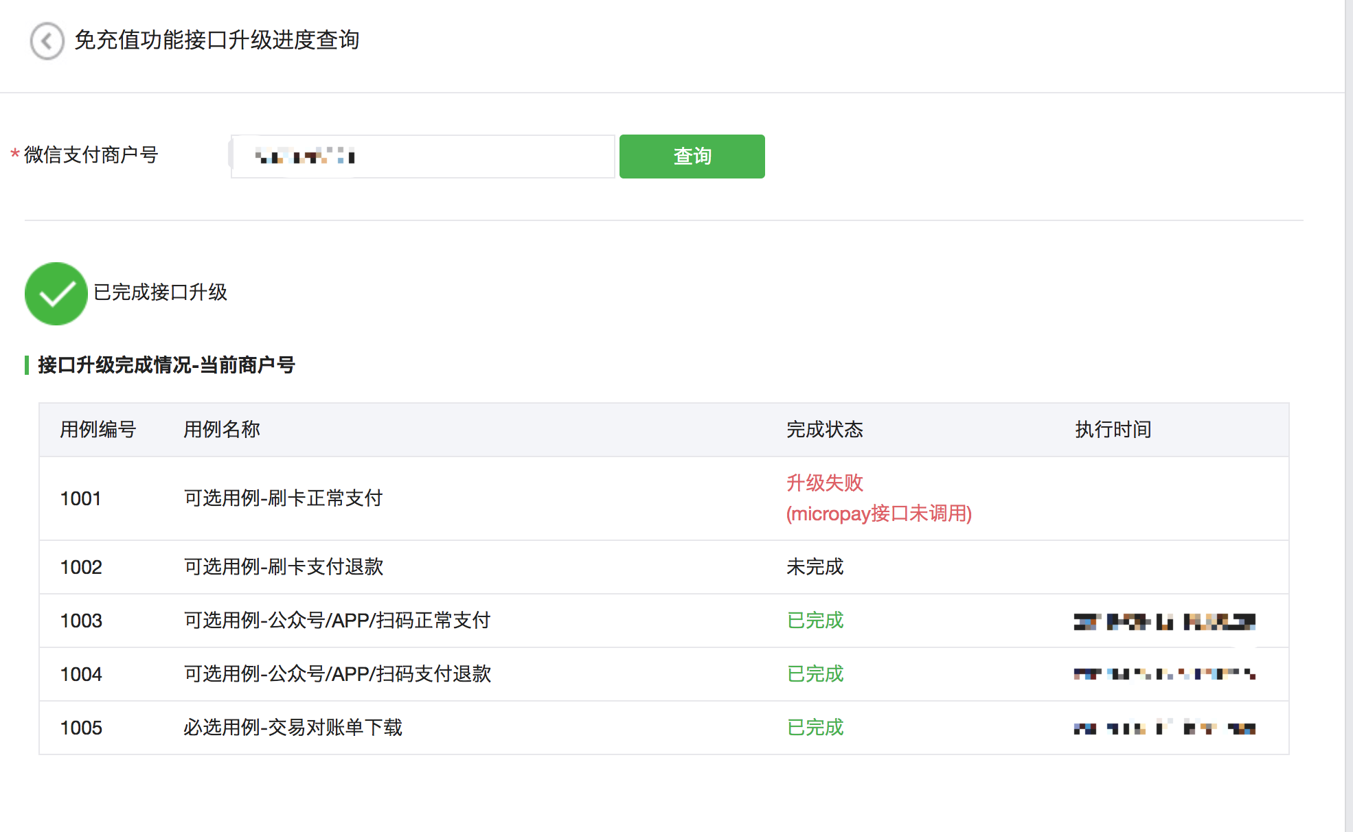Select case number 1001 cell
Viewport: 1353px width, 832px height.
(81, 498)
